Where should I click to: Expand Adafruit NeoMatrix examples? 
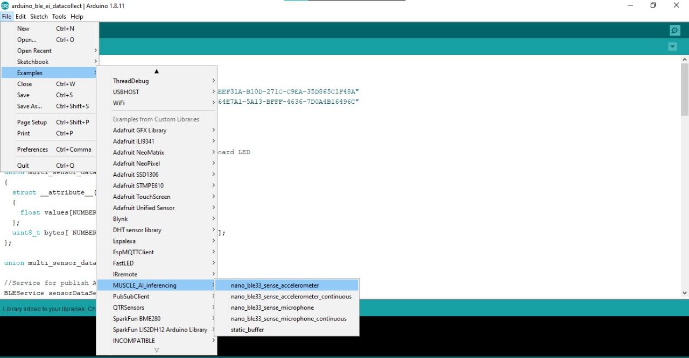coord(157,153)
